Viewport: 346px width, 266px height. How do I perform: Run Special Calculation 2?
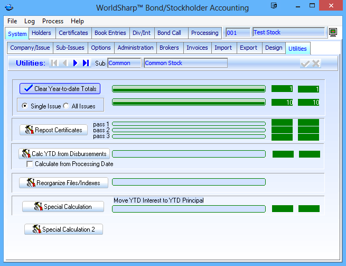tap(63, 230)
